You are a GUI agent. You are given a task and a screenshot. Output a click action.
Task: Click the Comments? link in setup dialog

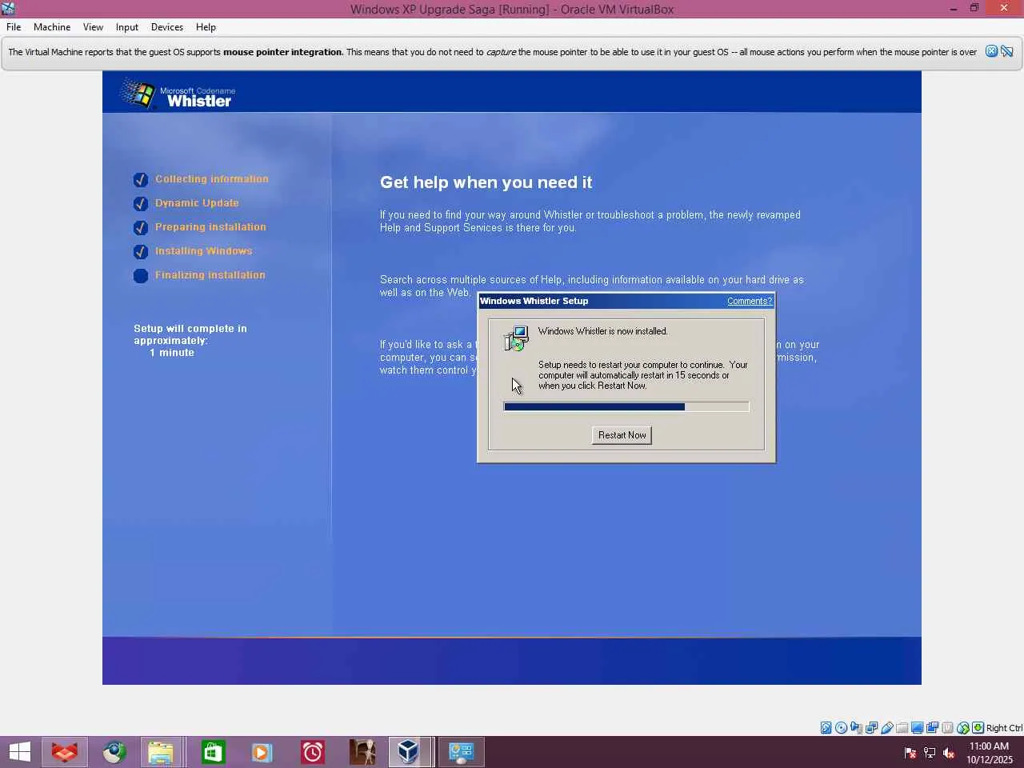750,301
